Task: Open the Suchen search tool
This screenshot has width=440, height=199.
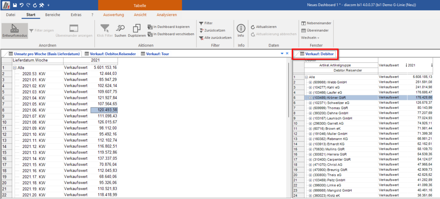Action: (x=120, y=31)
